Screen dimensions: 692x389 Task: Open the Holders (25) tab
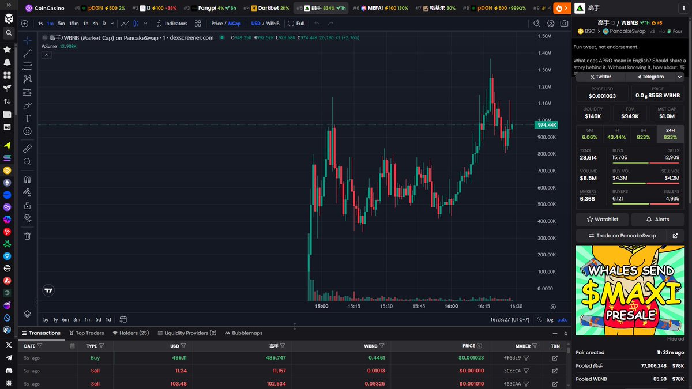pyautogui.click(x=130, y=333)
